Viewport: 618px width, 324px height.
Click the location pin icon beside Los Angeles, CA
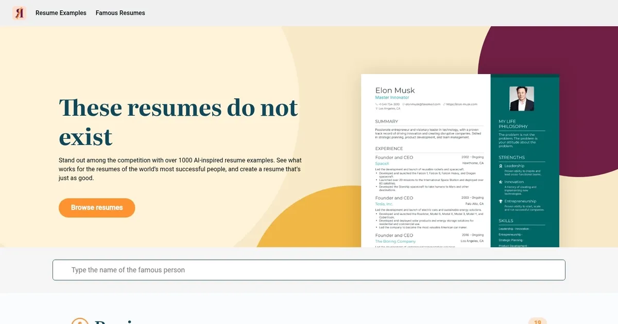click(x=377, y=109)
